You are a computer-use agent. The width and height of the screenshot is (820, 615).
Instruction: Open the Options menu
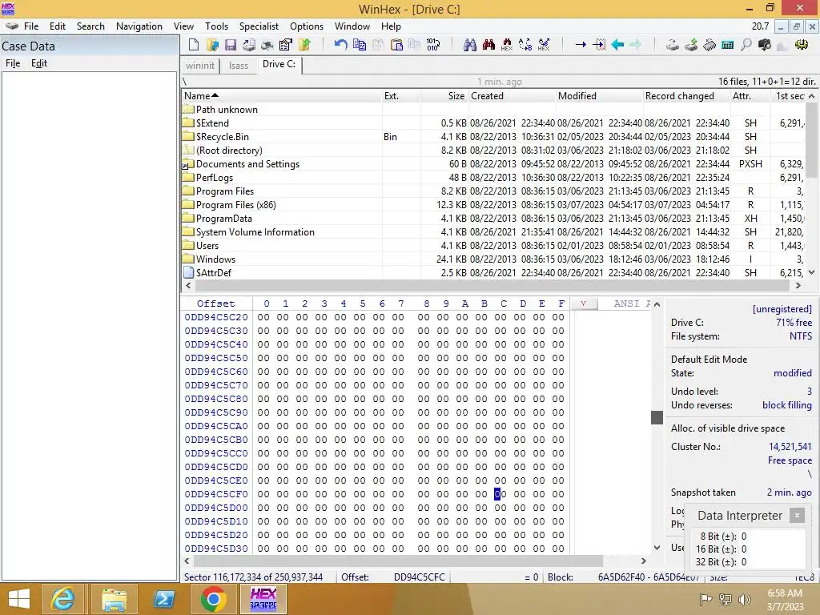(x=307, y=26)
